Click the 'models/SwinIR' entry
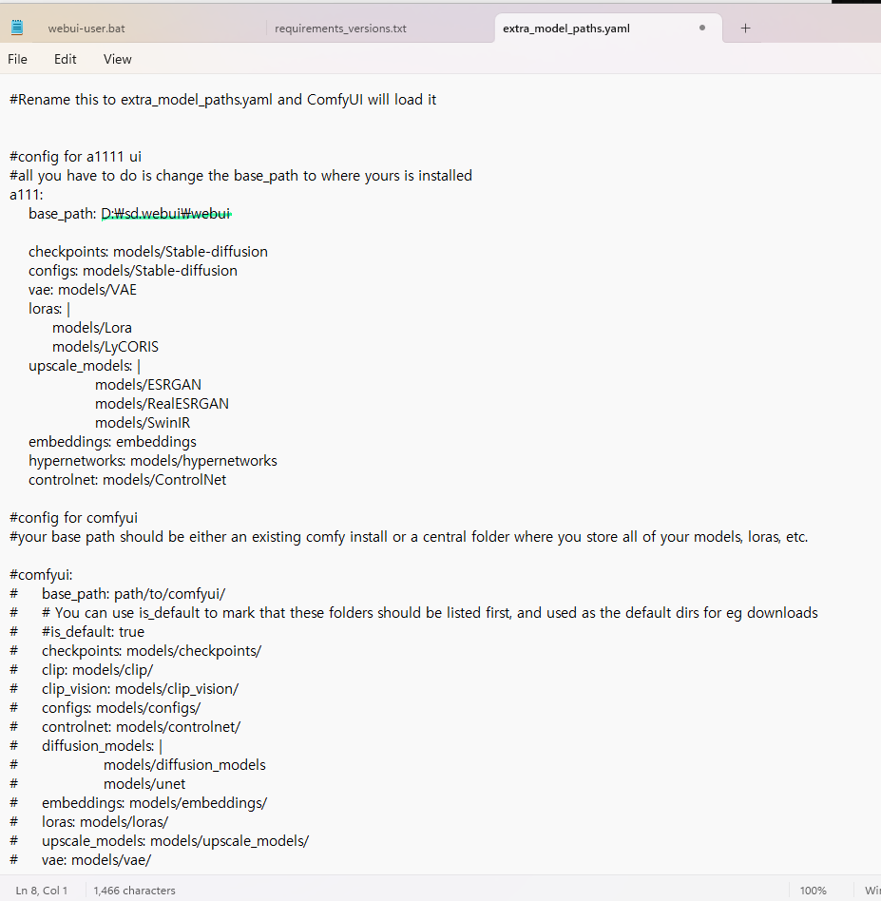This screenshot has height=901, width=881. tap(143, 422)
